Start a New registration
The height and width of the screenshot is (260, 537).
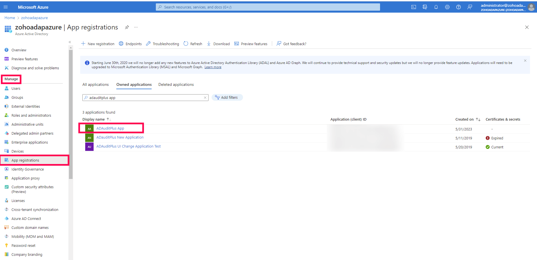pyautogui.click(x=98, y=44)
